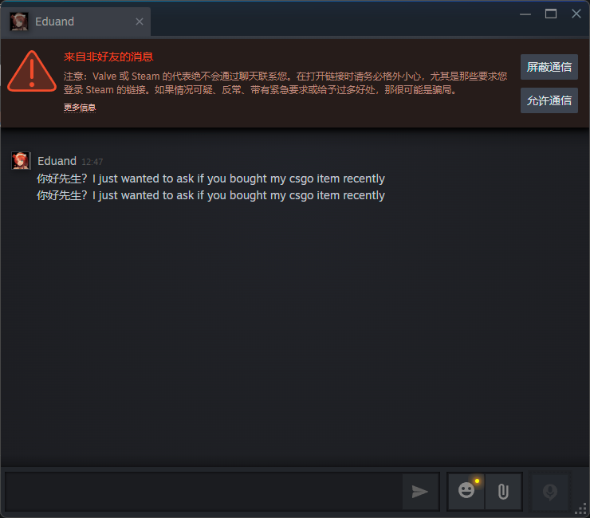Click Eduand username in the message

pos(57,161)
